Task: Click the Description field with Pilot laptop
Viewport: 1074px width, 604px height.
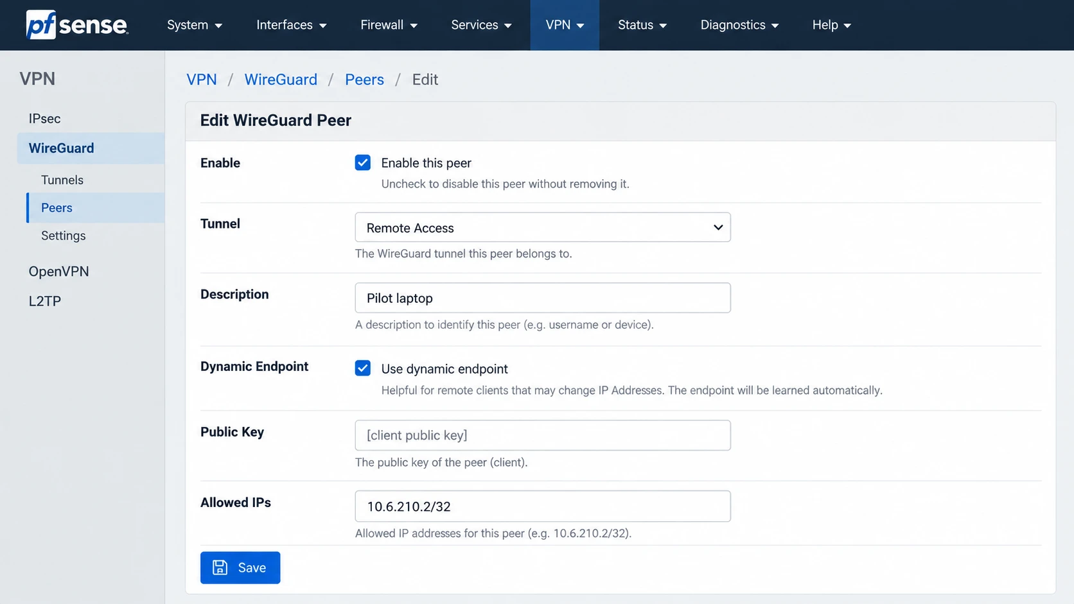Action: pos(543,298)
